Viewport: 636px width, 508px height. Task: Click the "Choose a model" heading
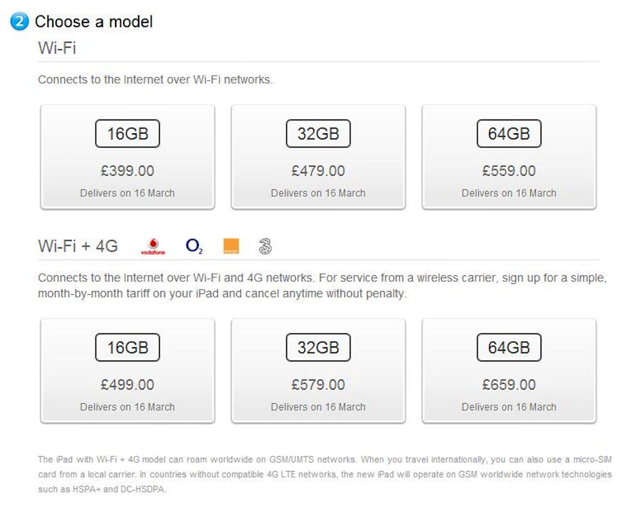point(93,22)
